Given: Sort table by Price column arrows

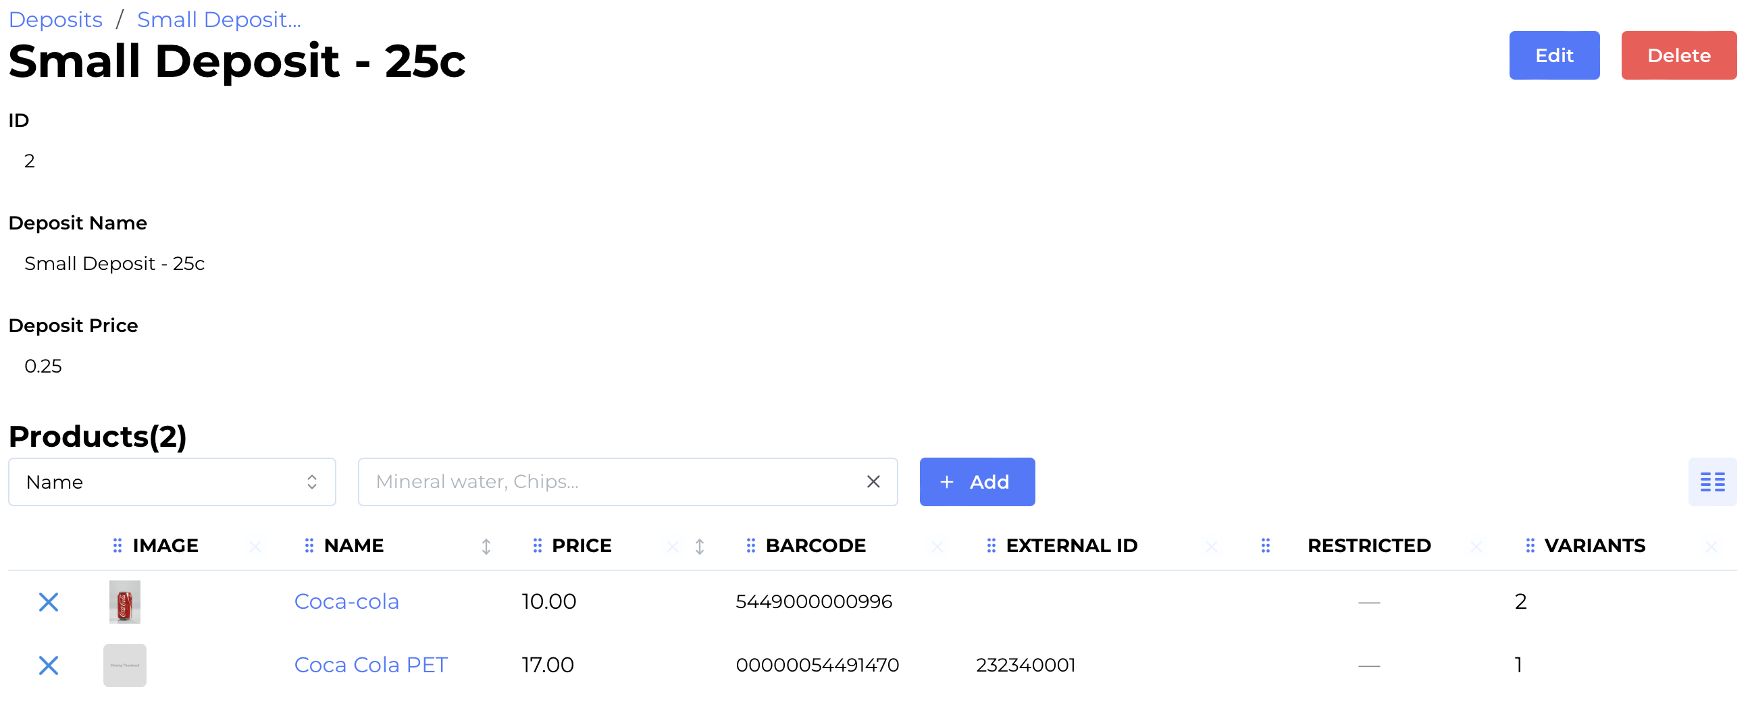Looking at the screenshot, I should tap(699, 546).
